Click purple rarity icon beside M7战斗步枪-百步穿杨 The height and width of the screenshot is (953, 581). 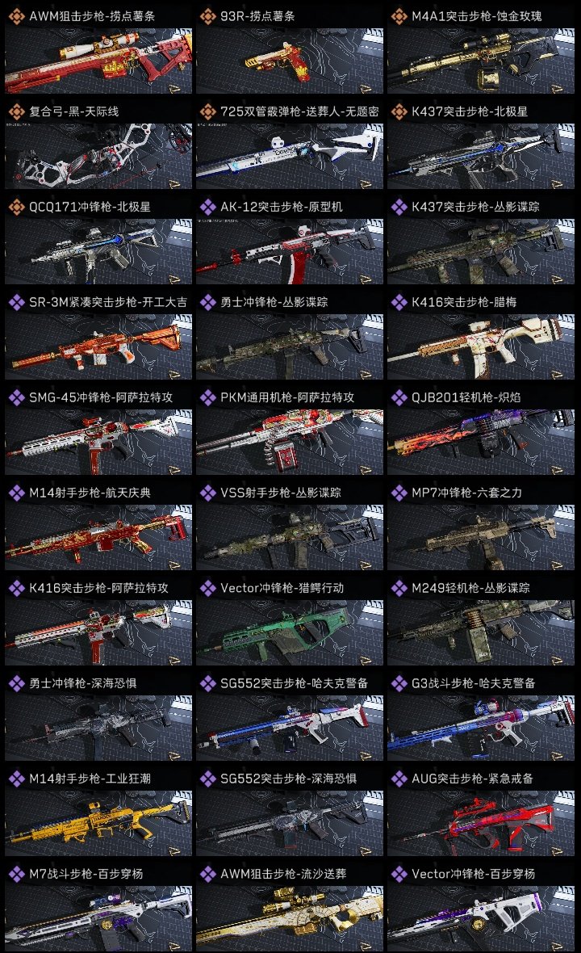16,873
